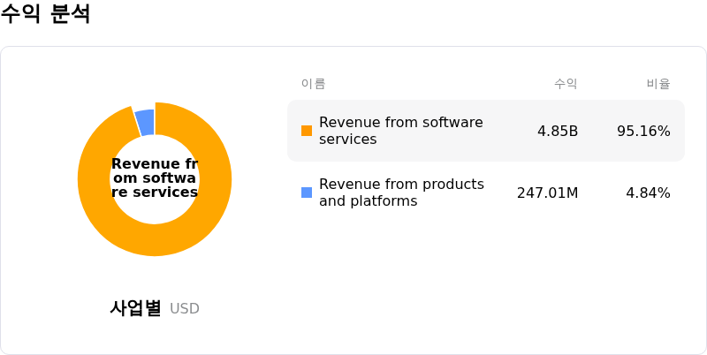This screenshot has height=355, width=707.
Task: Click the 95.16% ratio value
Action: point(643,131)
